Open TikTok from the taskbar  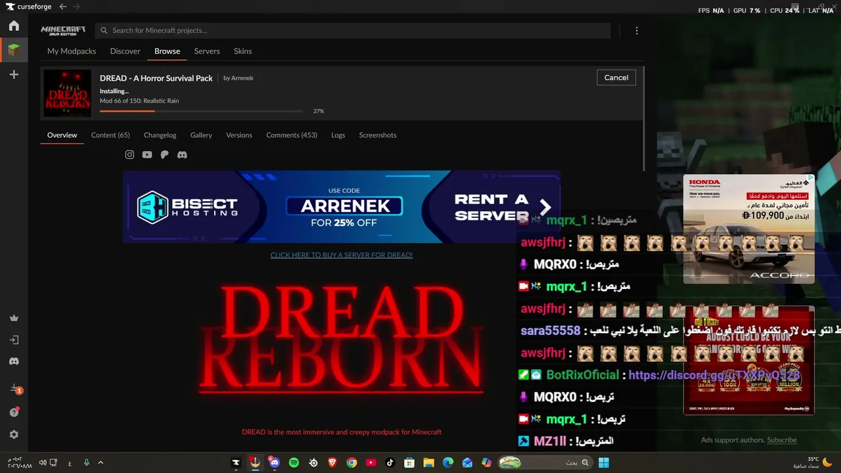coord(390,462)
